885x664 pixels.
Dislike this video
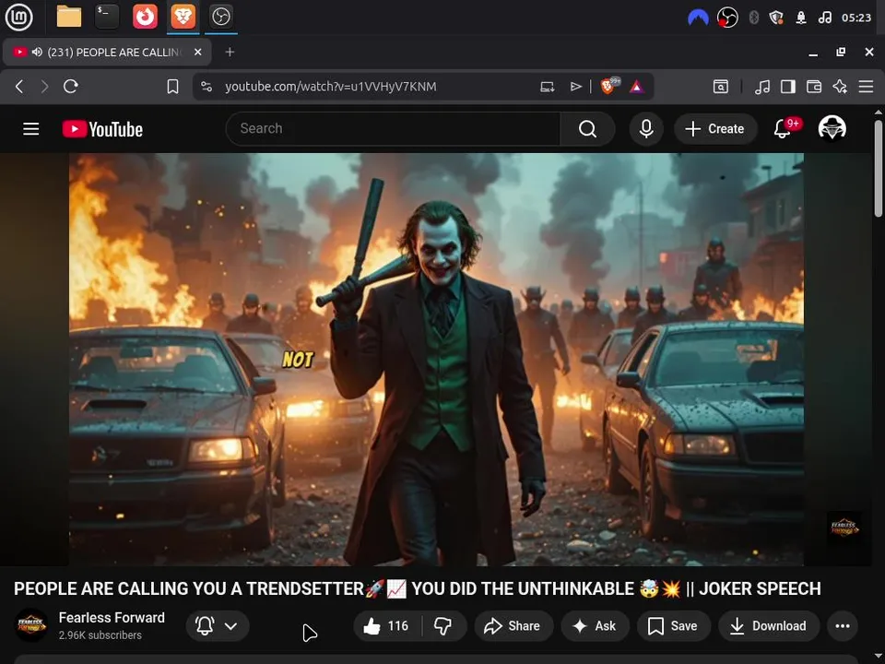click(x=443, y=625)
